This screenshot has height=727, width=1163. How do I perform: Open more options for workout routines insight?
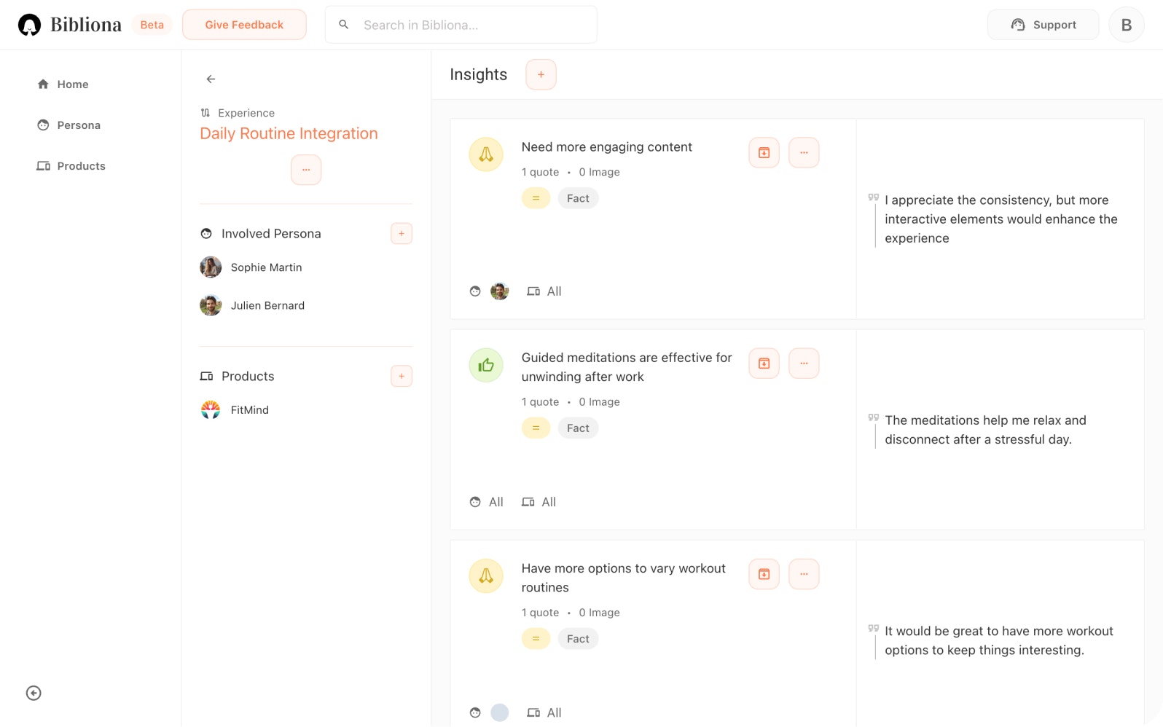click(804, 574)
